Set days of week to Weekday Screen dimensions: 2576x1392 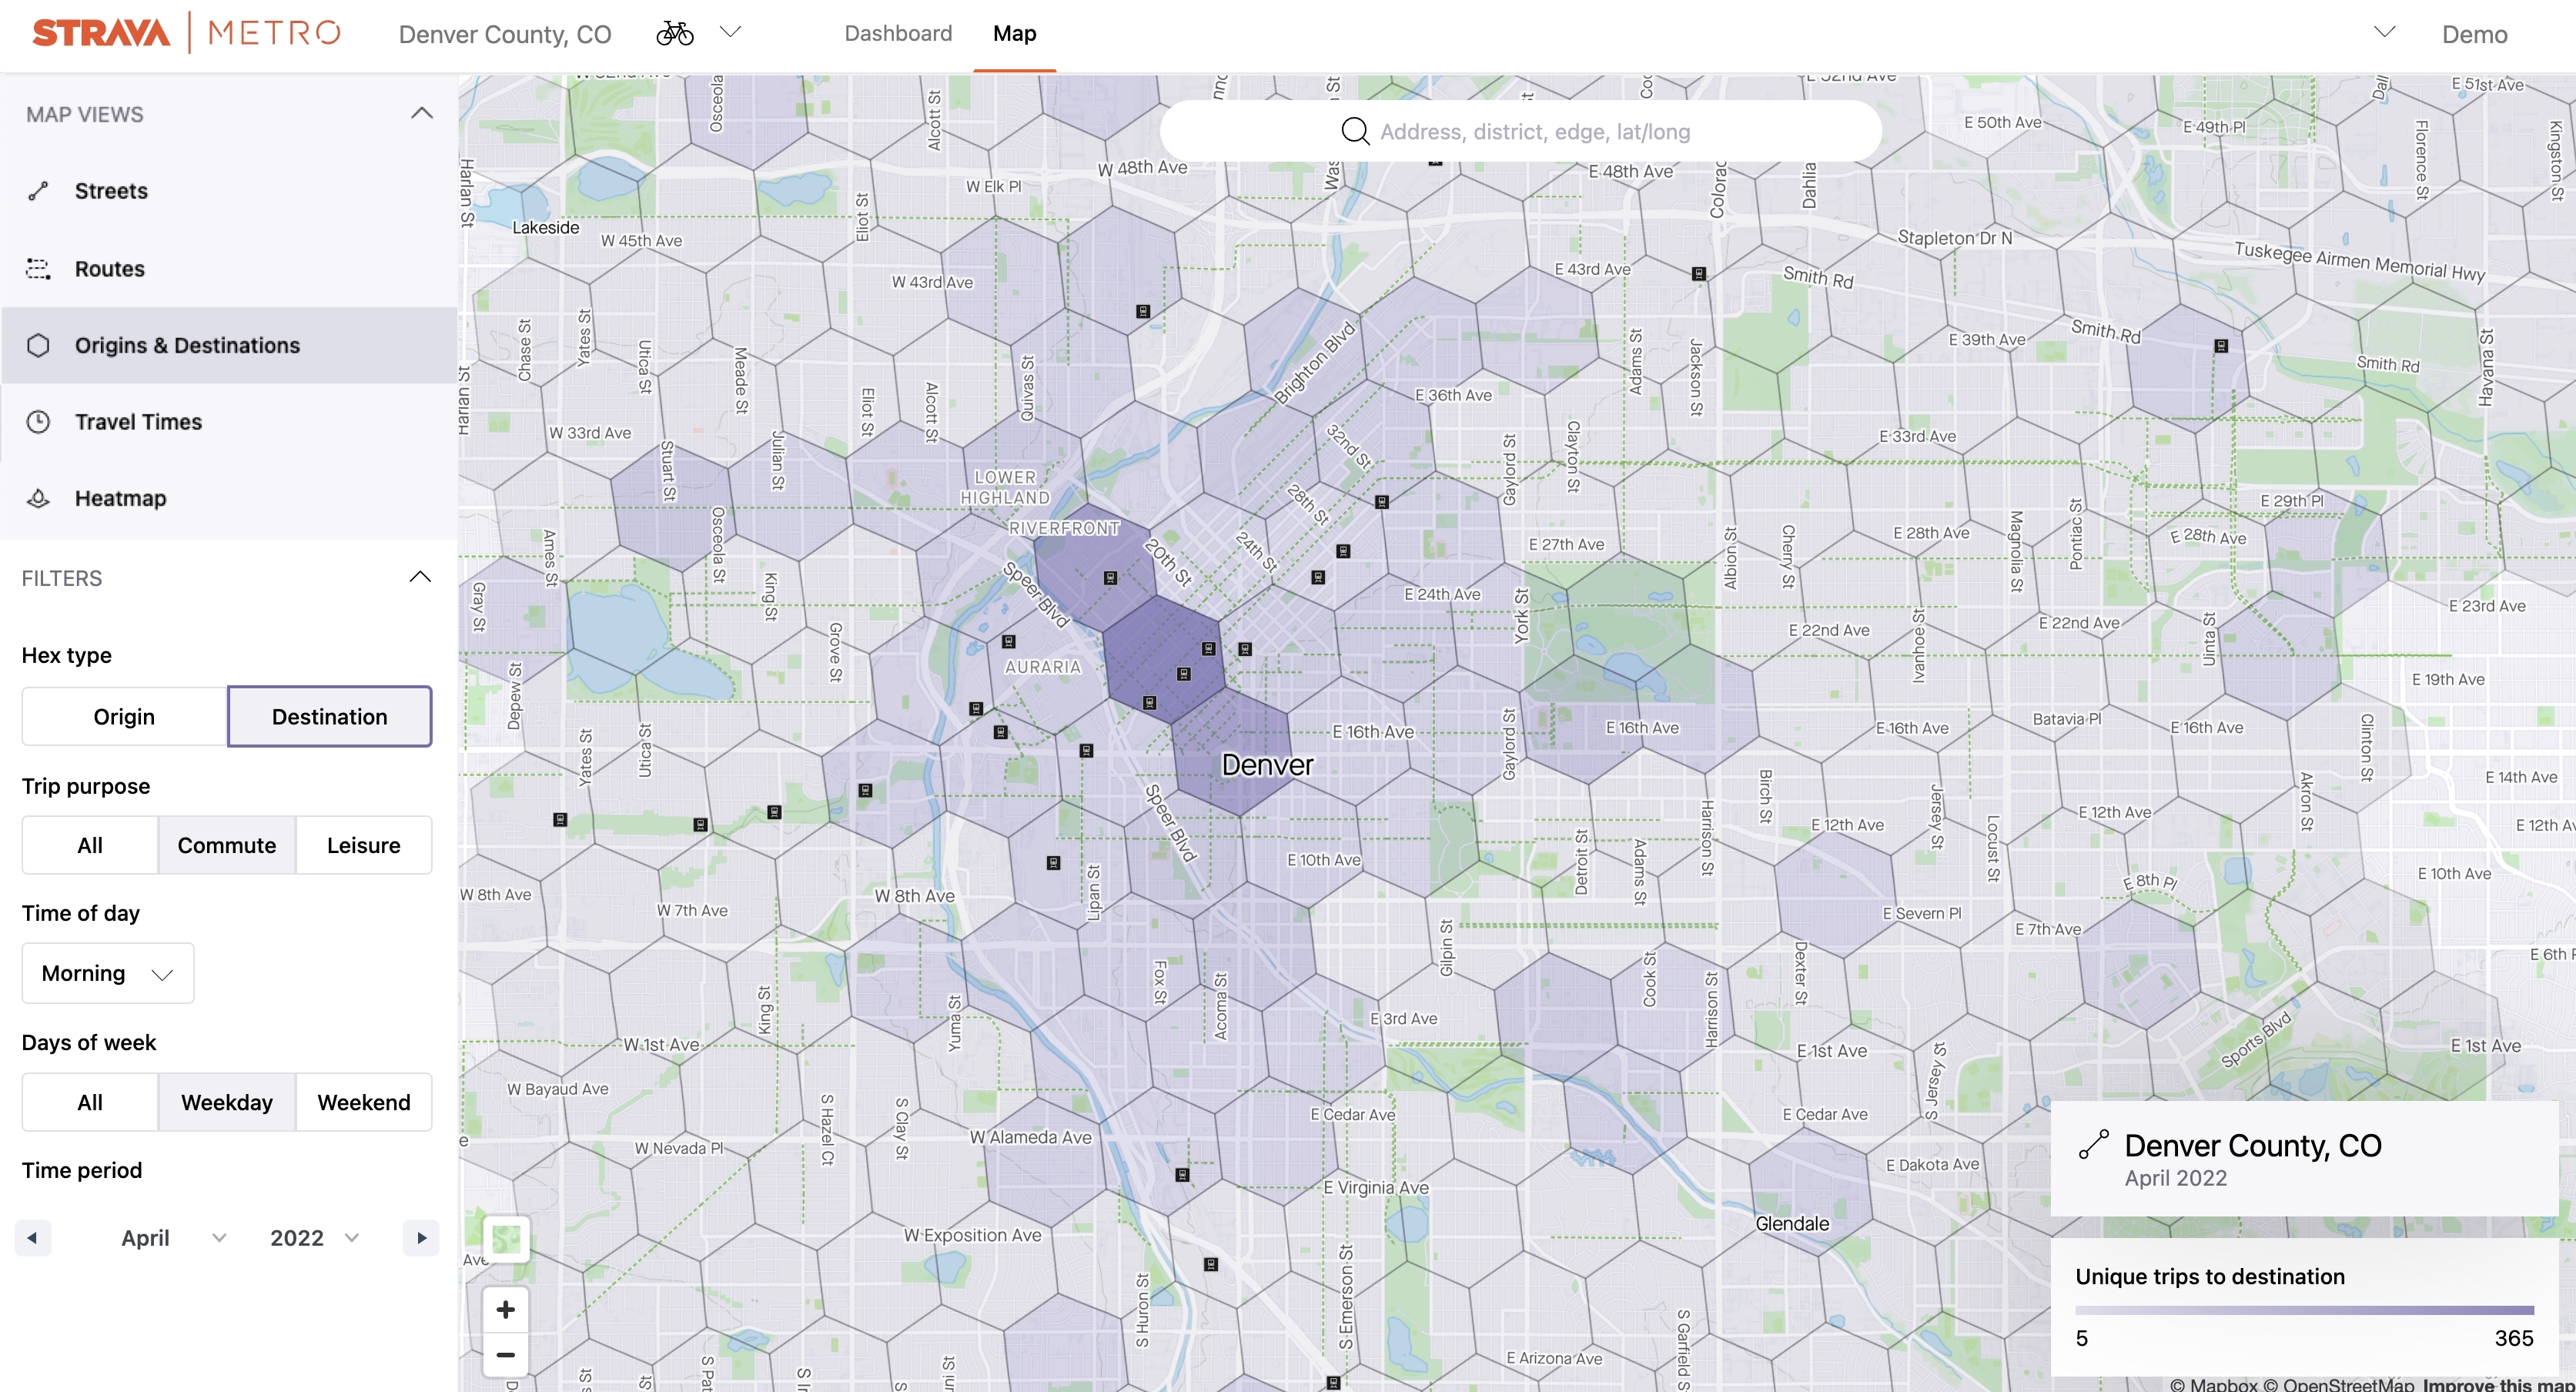(227, 1102)
